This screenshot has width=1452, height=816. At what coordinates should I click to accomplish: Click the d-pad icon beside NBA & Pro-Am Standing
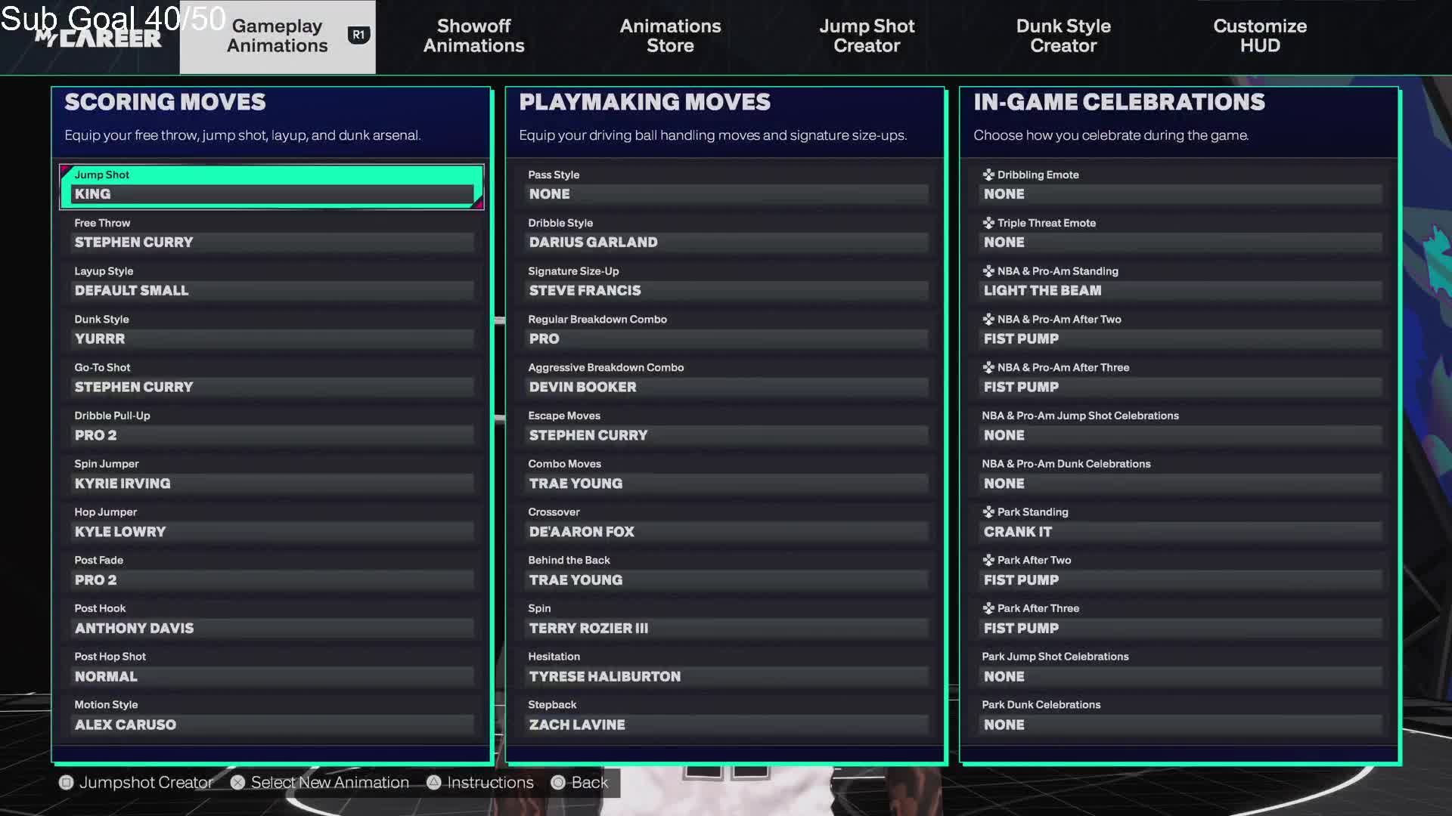click(988, 271)
